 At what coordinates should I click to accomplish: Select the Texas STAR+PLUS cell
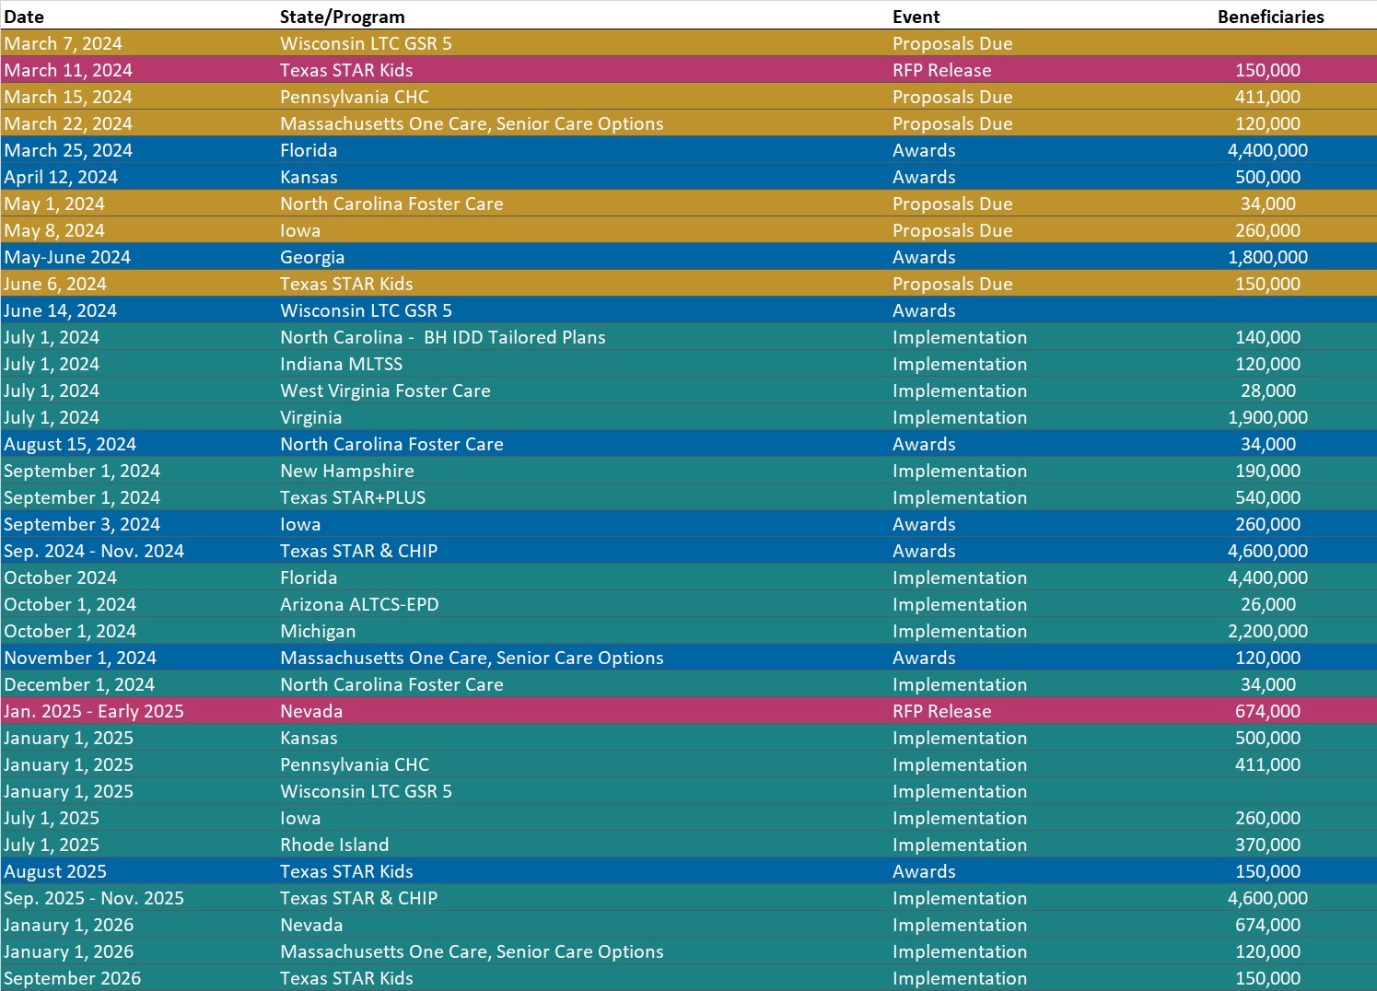pyautogui.click(x=353, y=497)
